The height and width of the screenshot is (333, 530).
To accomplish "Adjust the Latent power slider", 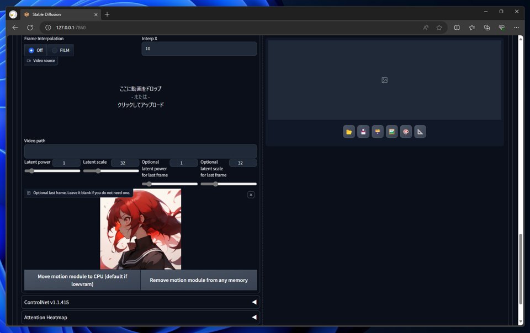I will click(x=52, y=171).
